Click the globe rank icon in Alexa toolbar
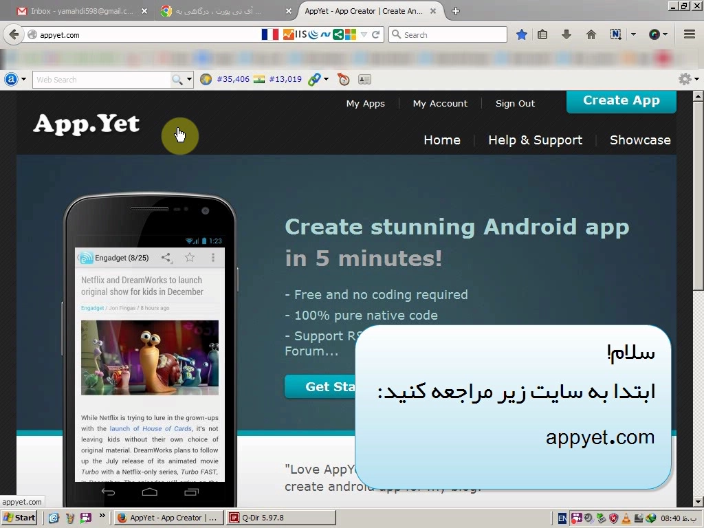 click(x=206, y=80)
